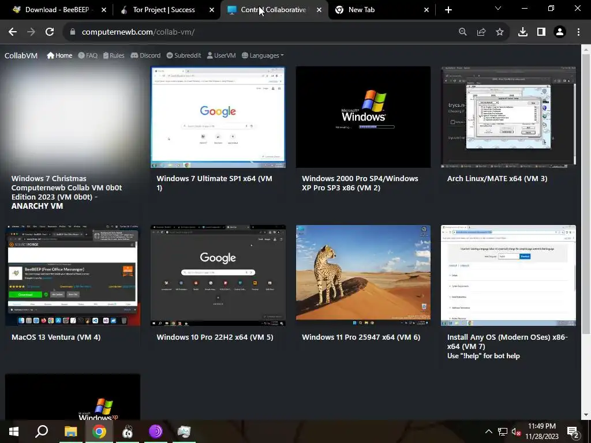
Task: Click "Windows 7 Ultimate SP1 x64 (VM 1)" title
Action: tap(214, 183)
